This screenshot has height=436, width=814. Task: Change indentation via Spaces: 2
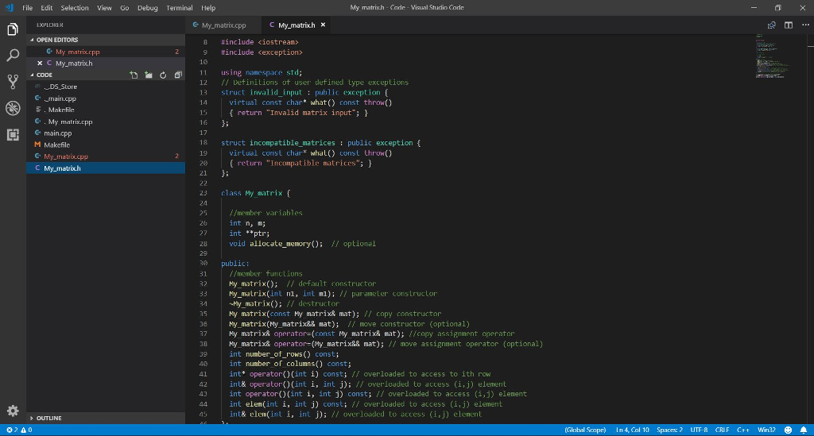point(669,430)
